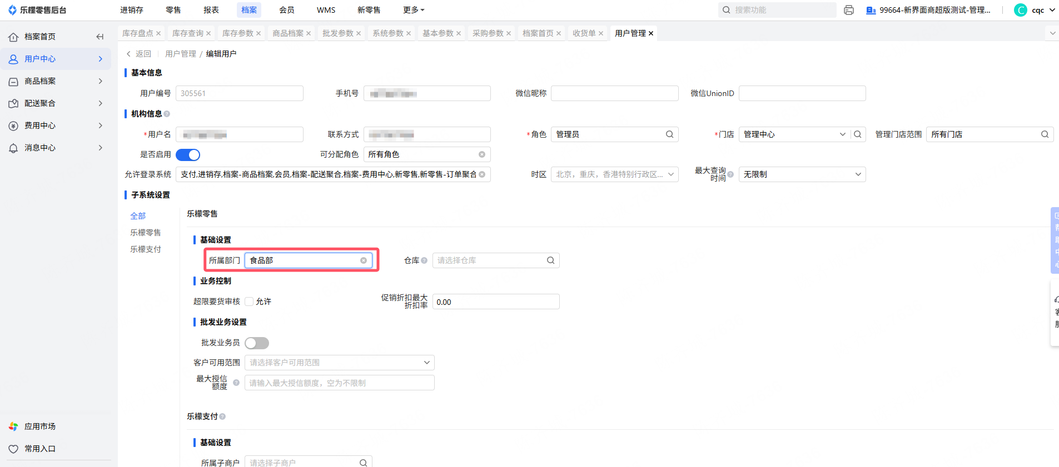Select 乐檬零售 in subsystem list

pos(146,233)
